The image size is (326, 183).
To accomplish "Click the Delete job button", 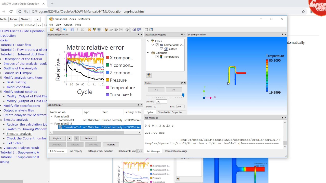I will click(88, 139).
